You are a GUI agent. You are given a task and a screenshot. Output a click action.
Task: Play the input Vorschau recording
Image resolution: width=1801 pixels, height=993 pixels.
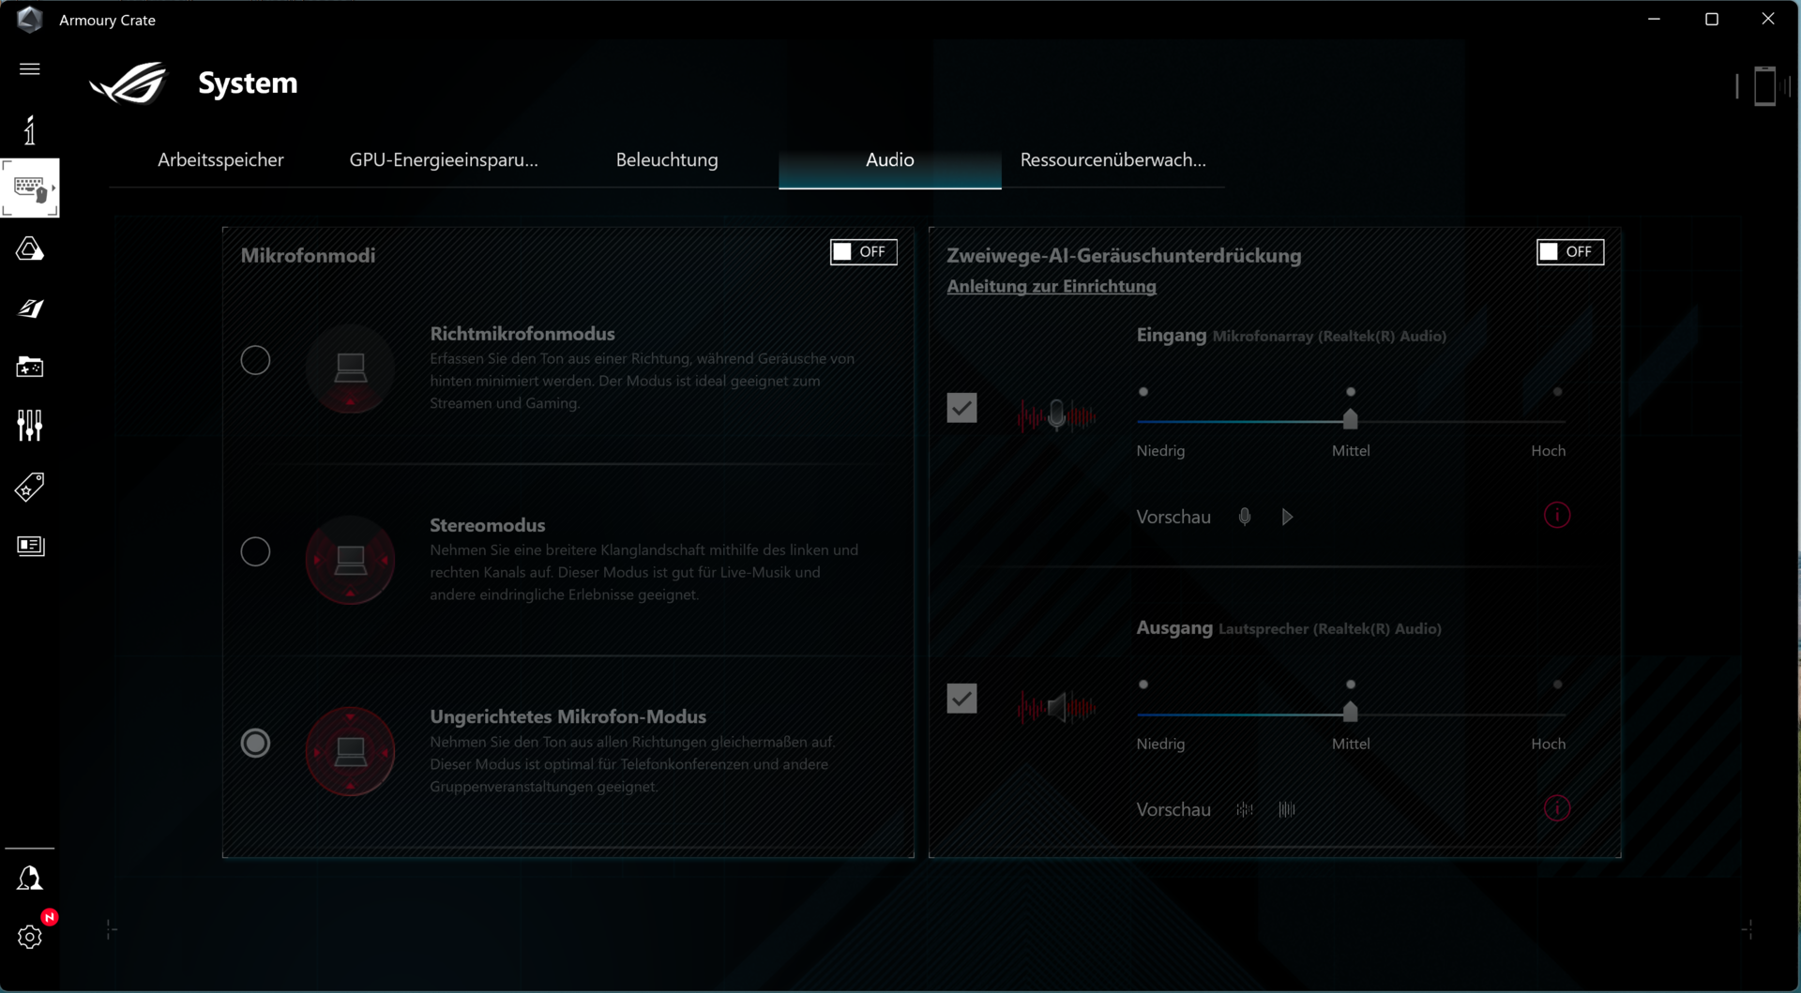click(1287, 517)
